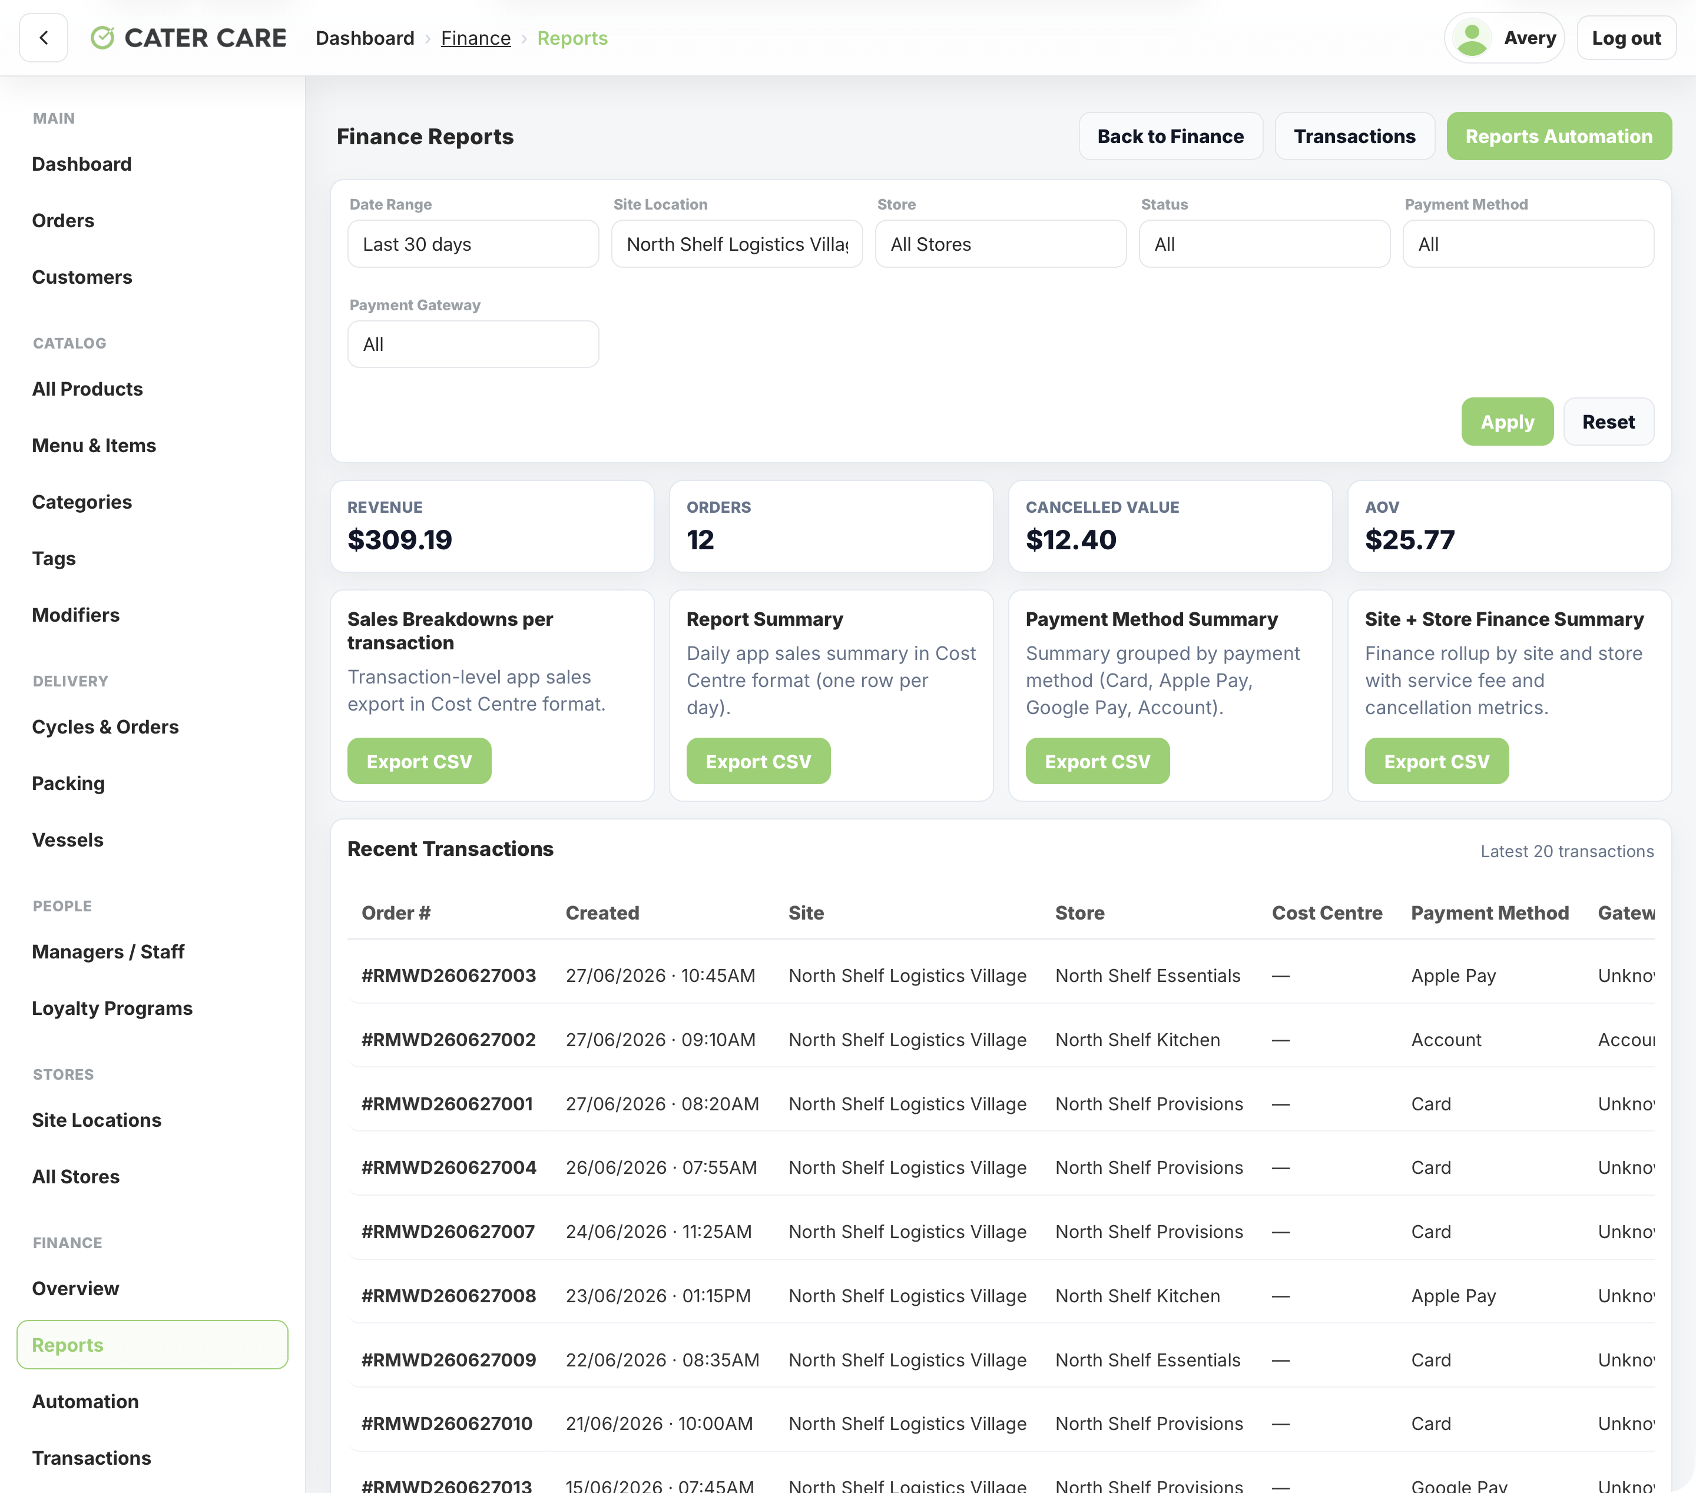Viewport: 1696px width, 1493px height.
Task: Click order #RMWD260627007
Action: [448, 1232]
